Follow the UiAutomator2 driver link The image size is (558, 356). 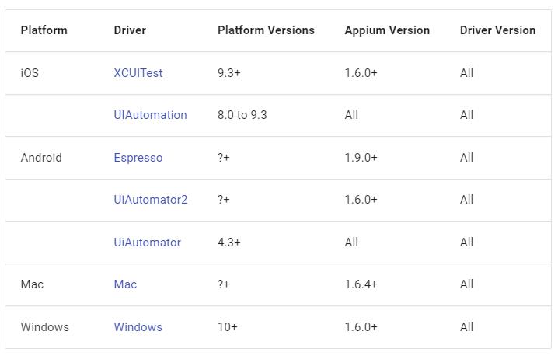pyautogui.click(x=151, y=200)
